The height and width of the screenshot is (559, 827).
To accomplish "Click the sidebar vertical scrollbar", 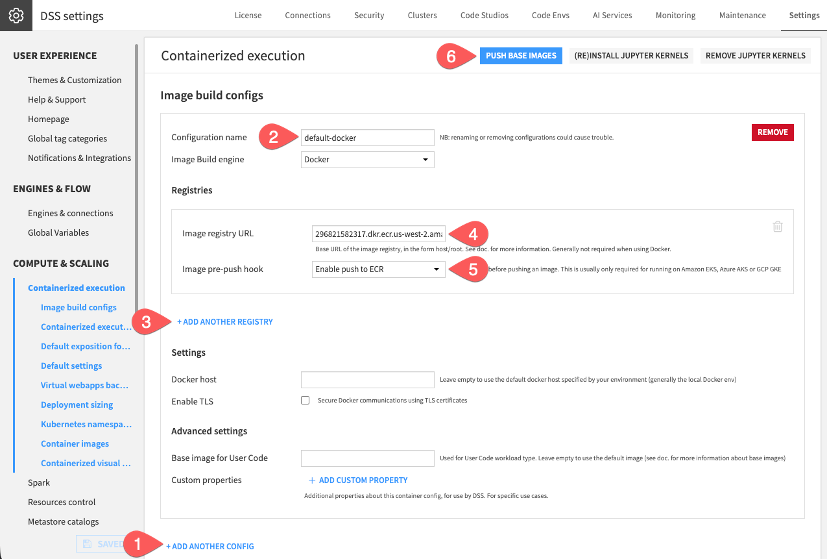I will 136,179.
